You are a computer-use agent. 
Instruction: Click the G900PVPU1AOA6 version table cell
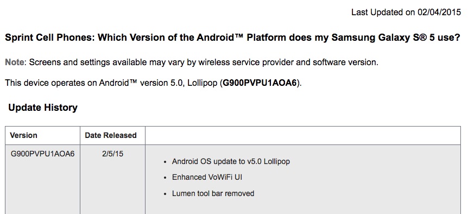point(42,154)
